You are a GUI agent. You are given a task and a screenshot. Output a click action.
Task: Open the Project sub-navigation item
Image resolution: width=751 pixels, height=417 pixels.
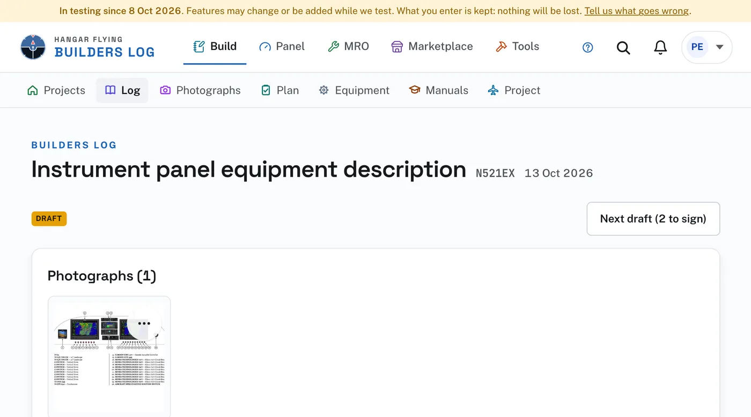coord(514,90)
